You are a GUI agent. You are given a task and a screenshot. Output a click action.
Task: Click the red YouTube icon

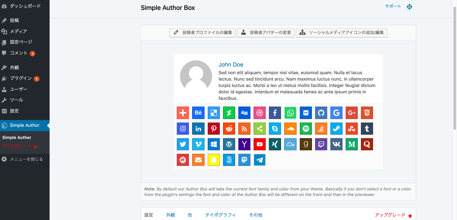tap(260, 144)
